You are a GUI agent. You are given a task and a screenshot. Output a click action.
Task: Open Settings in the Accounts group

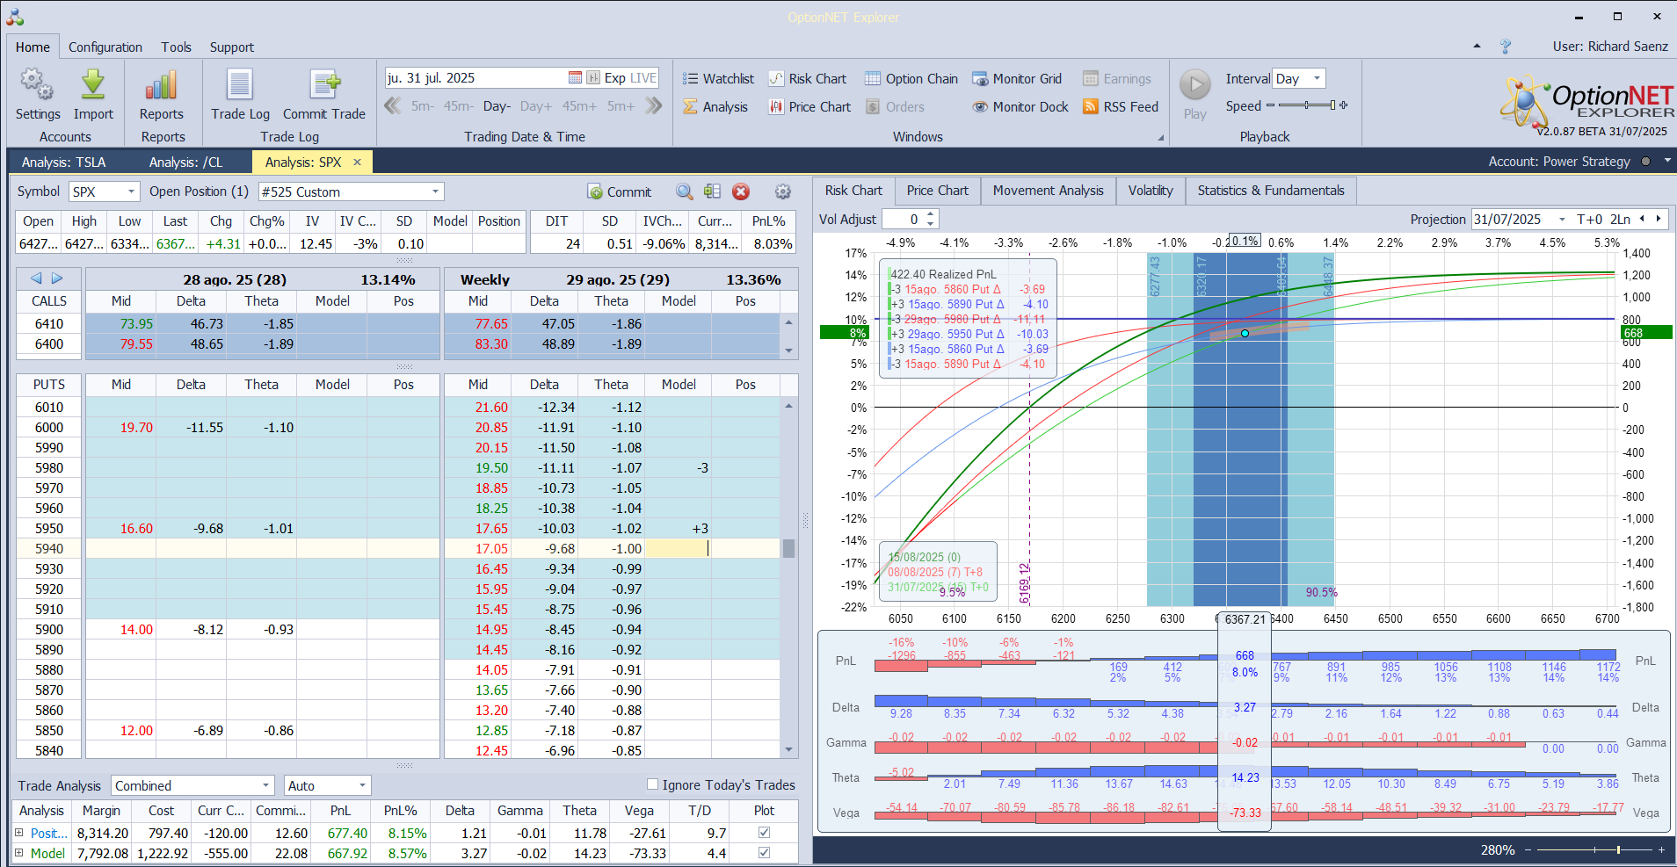38,95
